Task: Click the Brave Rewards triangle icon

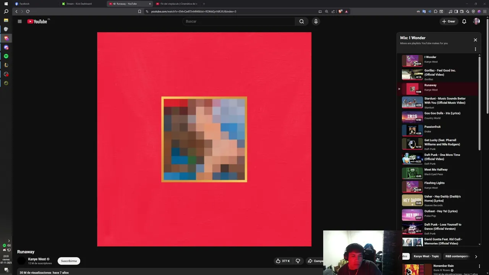Action: 346,11
